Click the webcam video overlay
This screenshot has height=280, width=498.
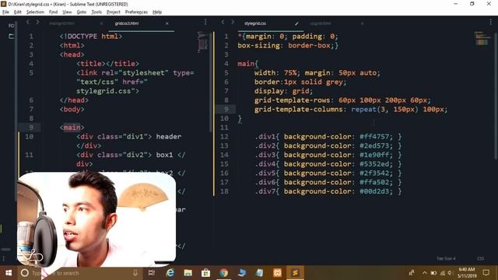pos(96,219)
